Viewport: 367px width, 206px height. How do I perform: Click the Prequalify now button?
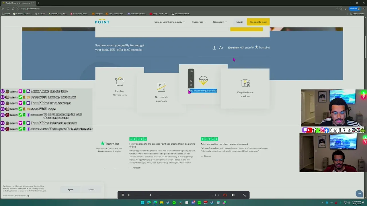pos(258,22)
